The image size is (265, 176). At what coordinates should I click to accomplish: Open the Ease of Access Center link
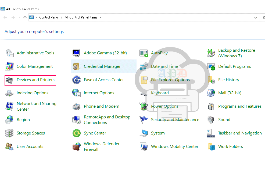click(x=104, y=80)
